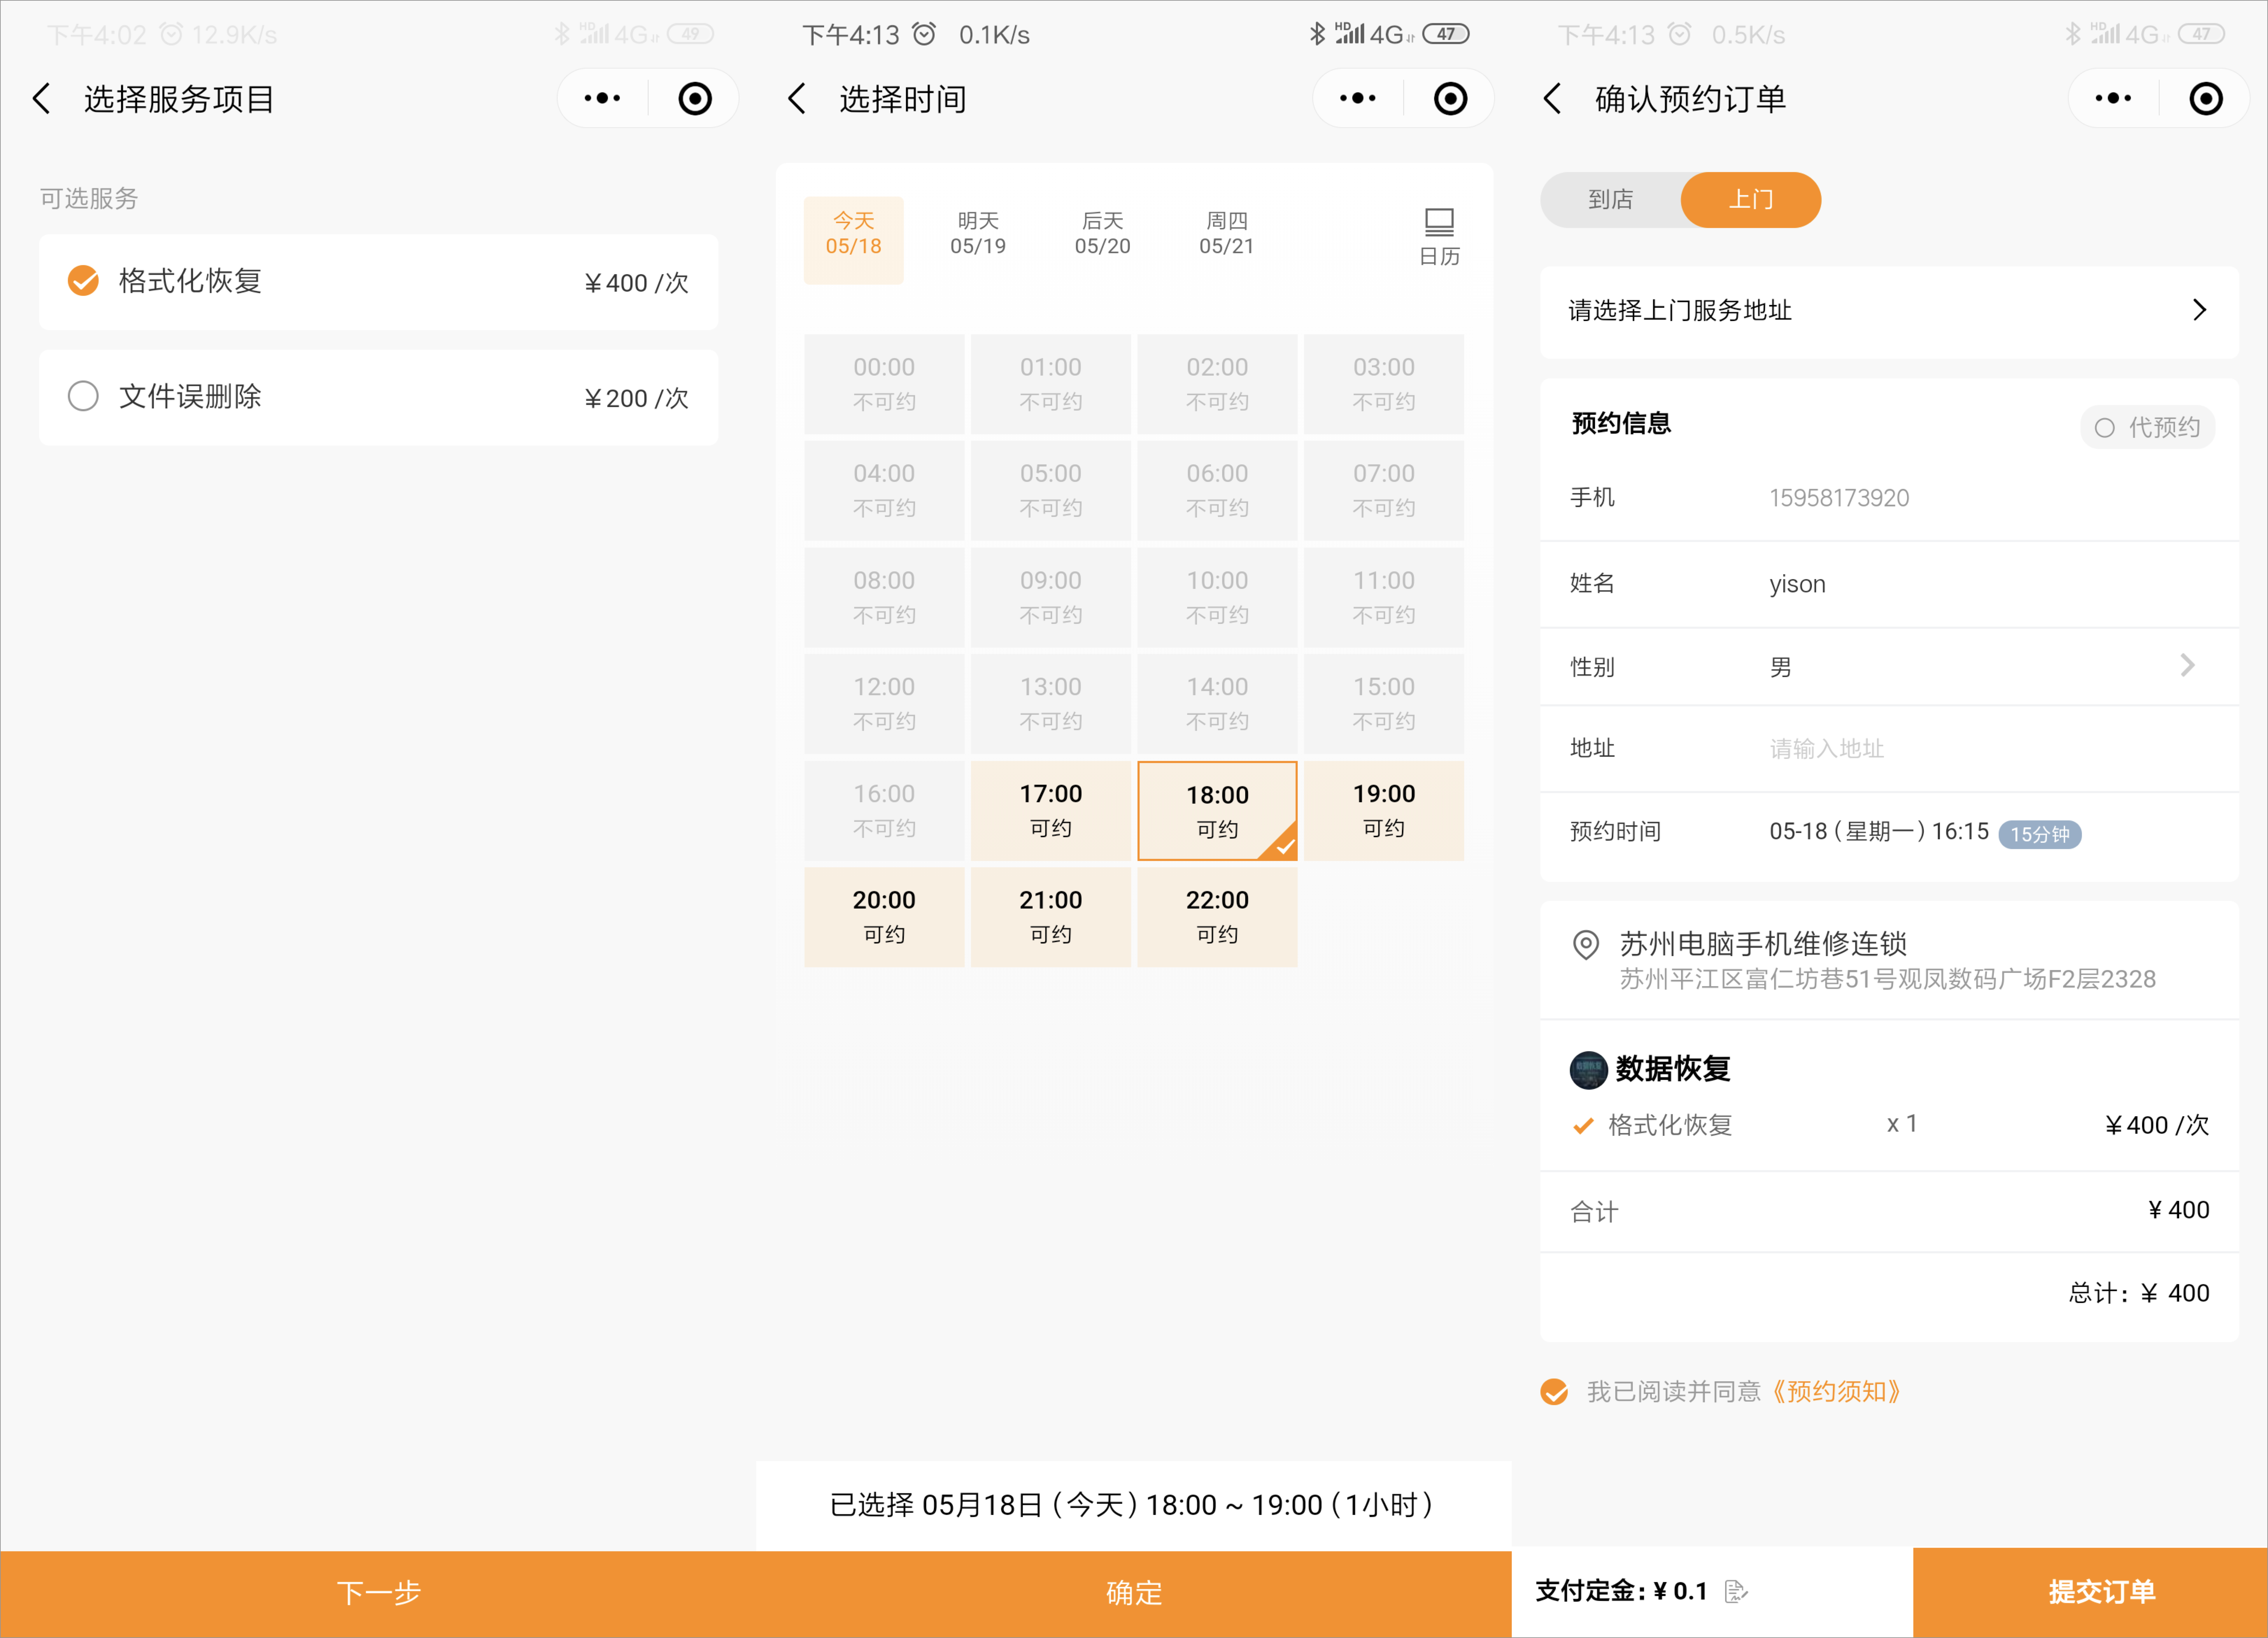2268x1638 pixels.
Task: Choose the 19:00 可约 time slot
Action: [1384, 811]
